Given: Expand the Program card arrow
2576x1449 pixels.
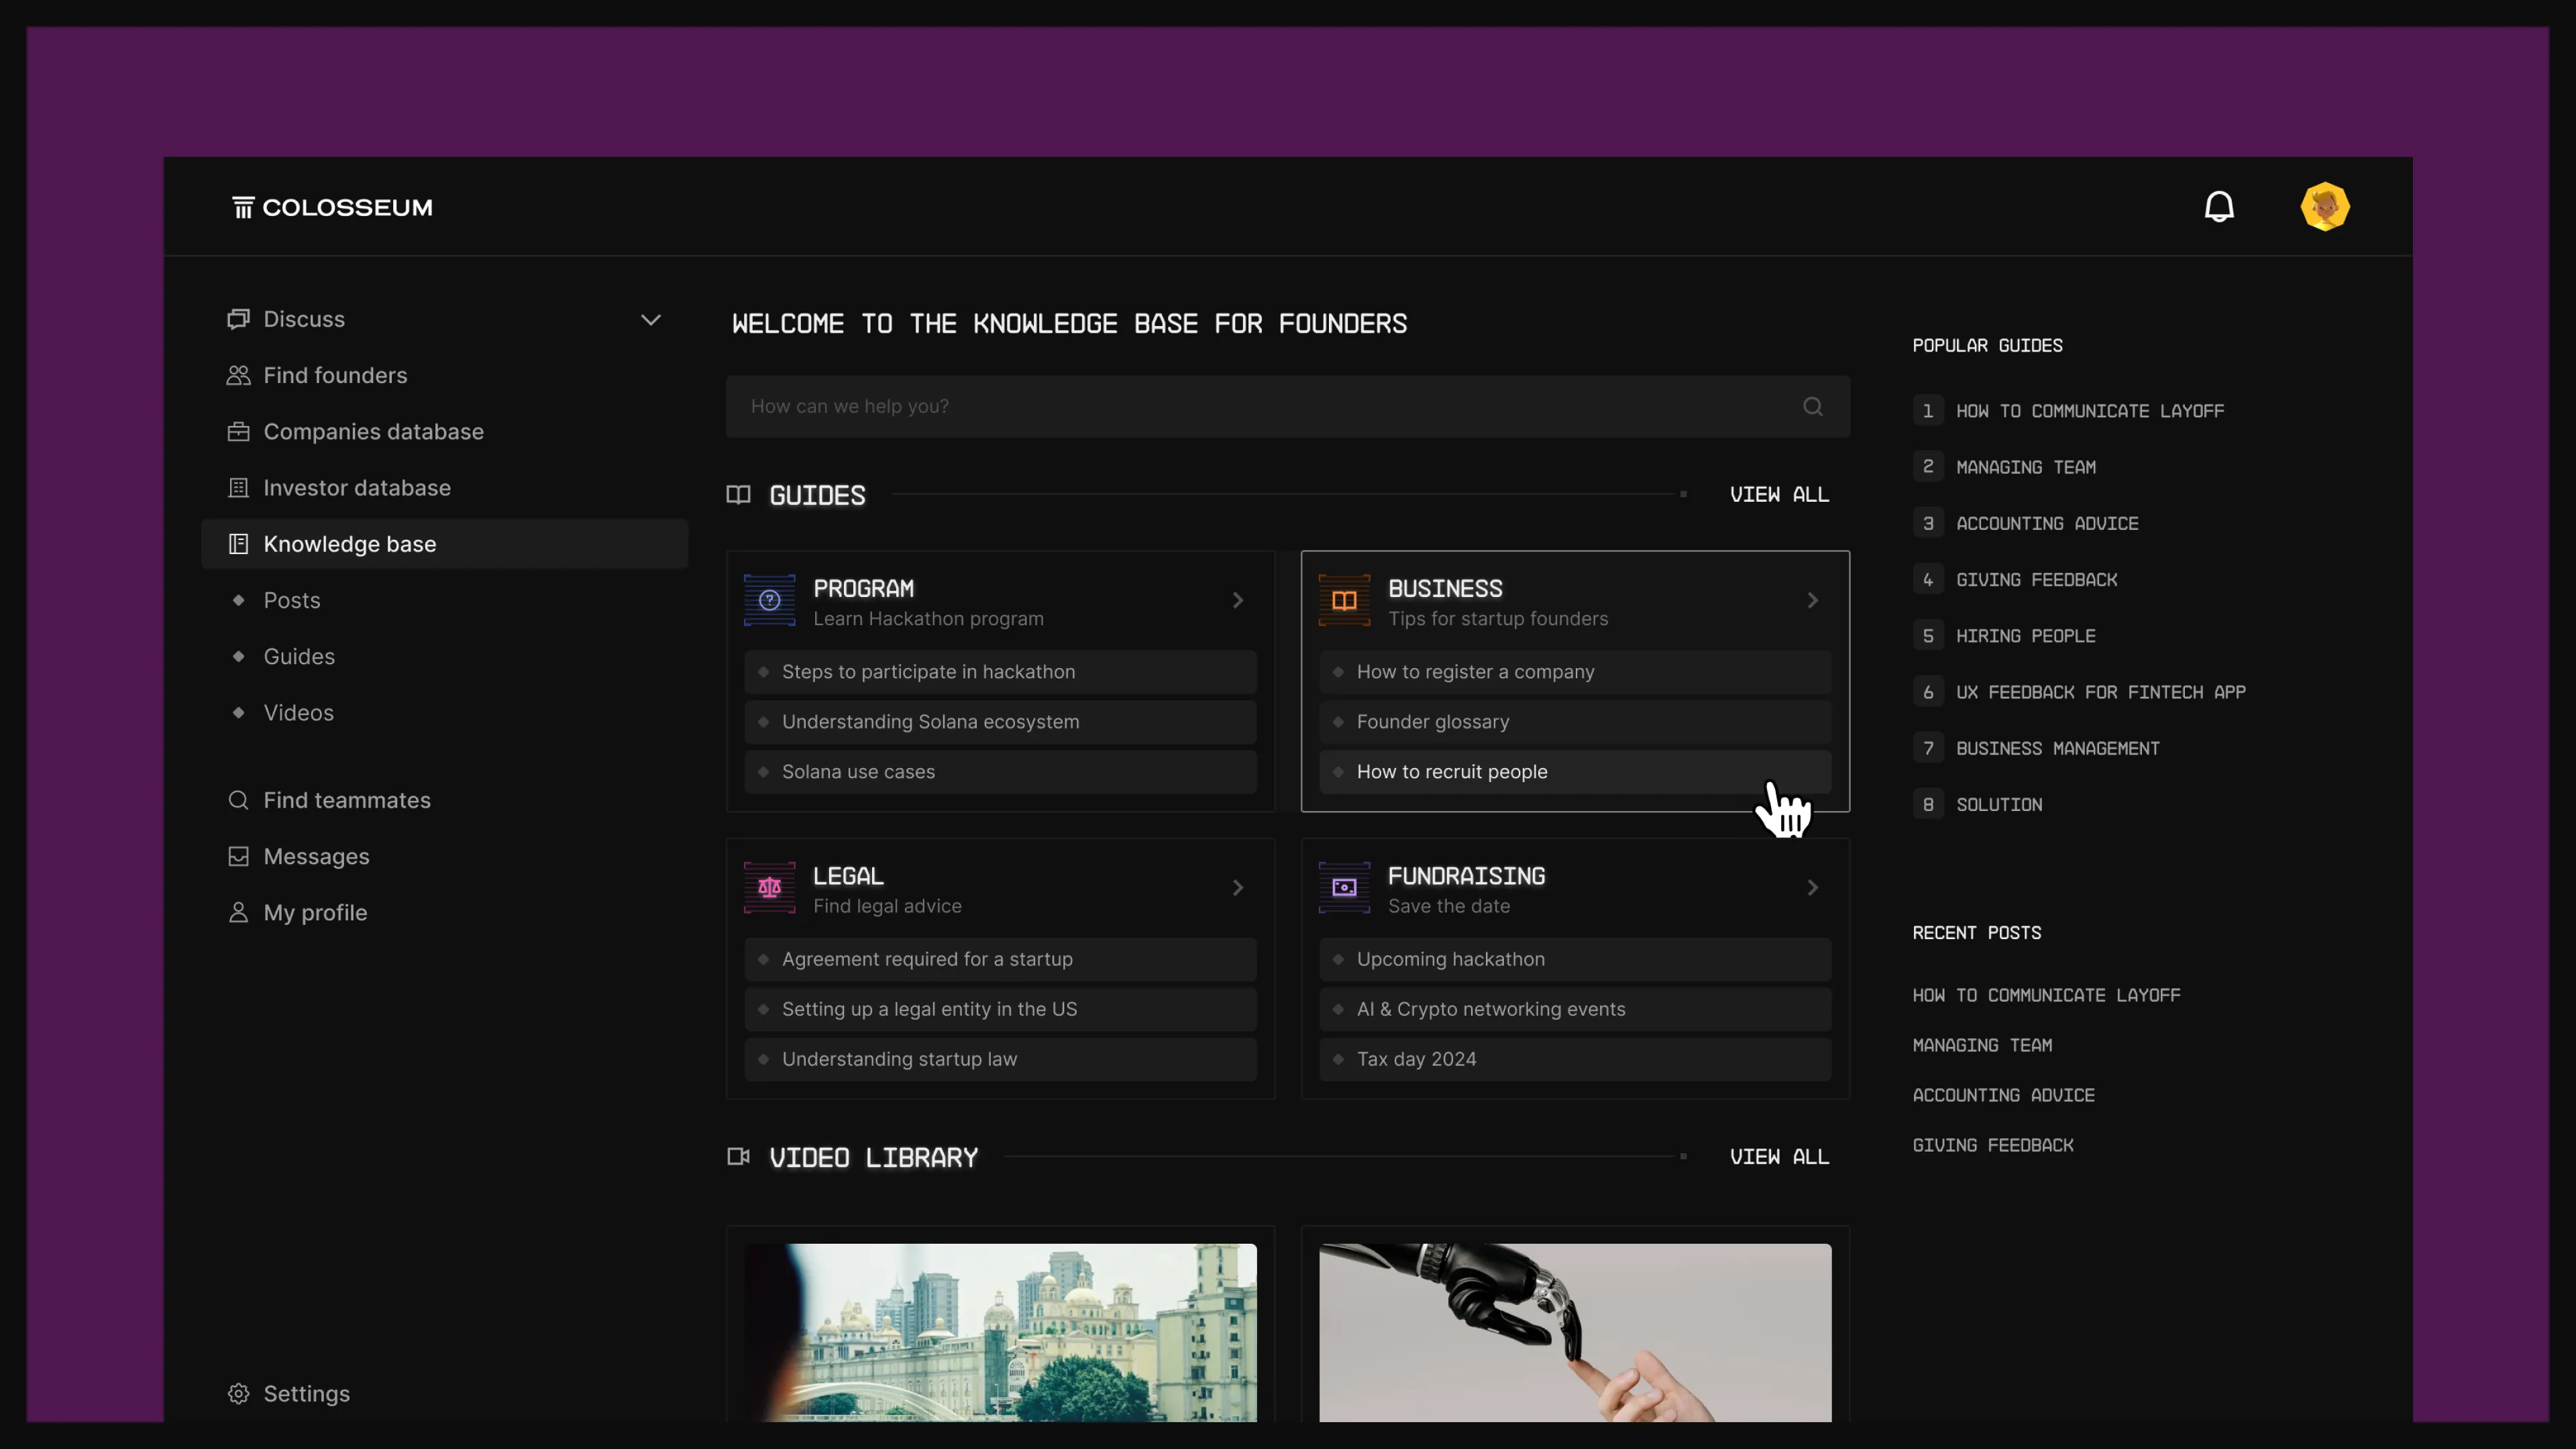Looking at the screenshot, I should 1238,600.
